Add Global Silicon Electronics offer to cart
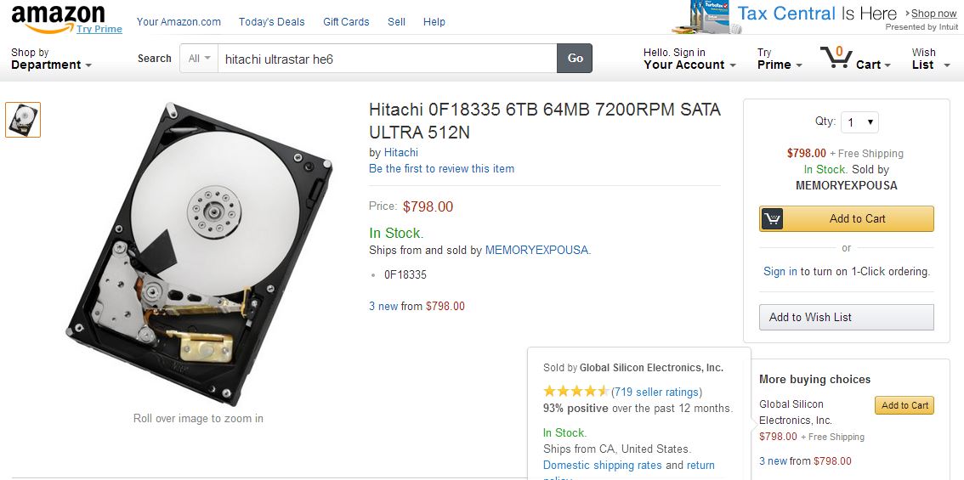Viewport: 964px width, 480px height. pyautogui.click(x=904, y=405)
